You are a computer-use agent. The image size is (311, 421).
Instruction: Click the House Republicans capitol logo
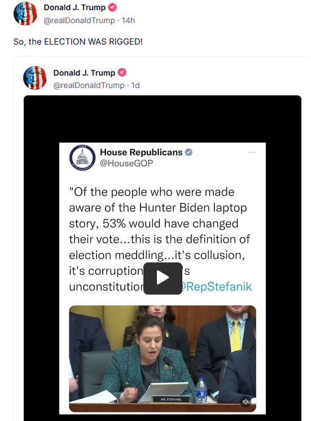coord(82,157)
